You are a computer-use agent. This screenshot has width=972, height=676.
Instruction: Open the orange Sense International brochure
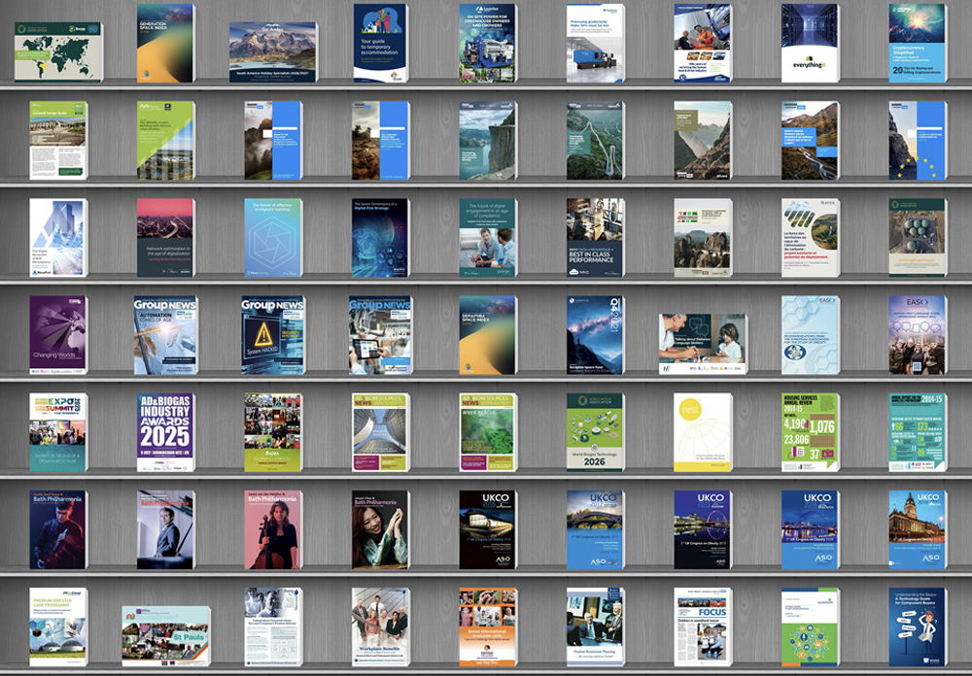[488, 627]
